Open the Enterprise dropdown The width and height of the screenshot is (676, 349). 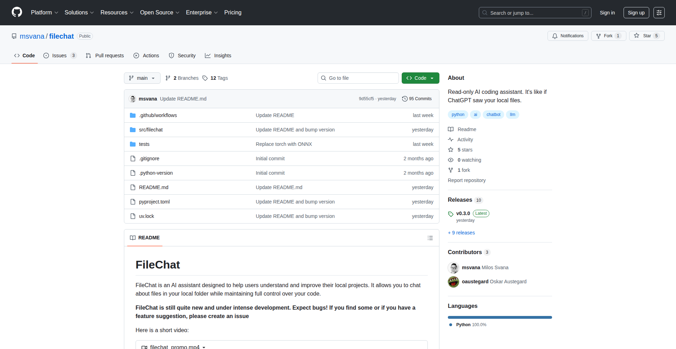coord(202,13)
